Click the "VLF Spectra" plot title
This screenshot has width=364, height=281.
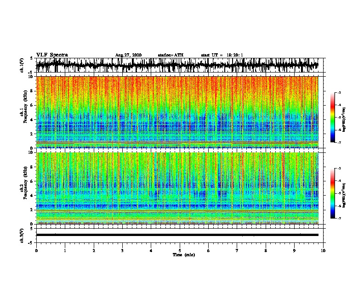52,55
